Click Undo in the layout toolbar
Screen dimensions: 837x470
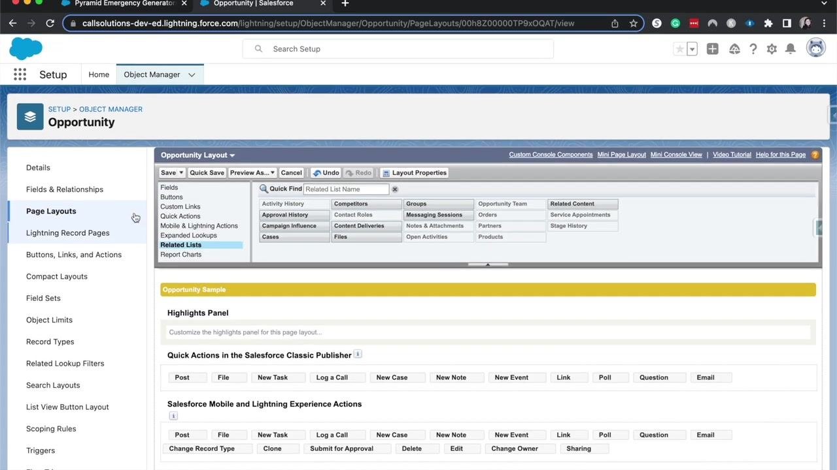point(326,173)
